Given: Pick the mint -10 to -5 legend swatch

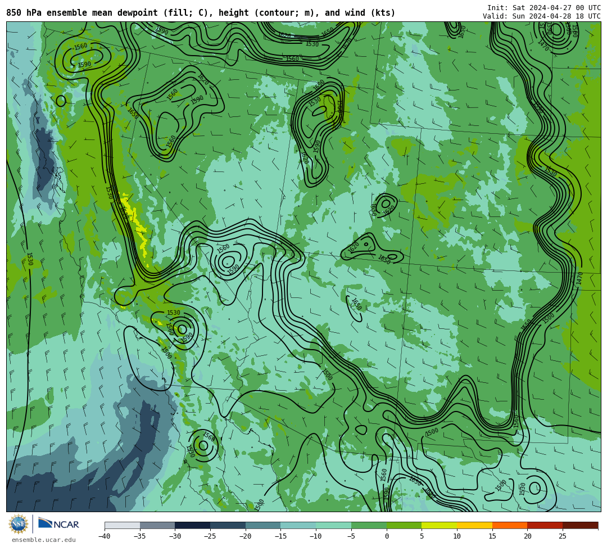Looking at the screenshot, I should pyautogui.click(x=333, y=525).
